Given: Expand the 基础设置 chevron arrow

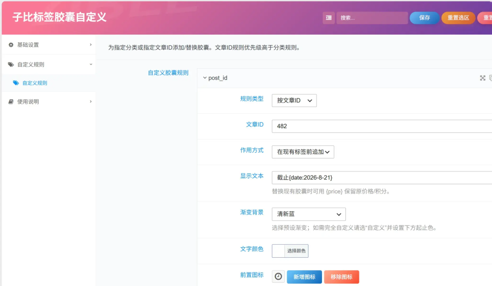Looking at the screenshot, I should 91,45.
